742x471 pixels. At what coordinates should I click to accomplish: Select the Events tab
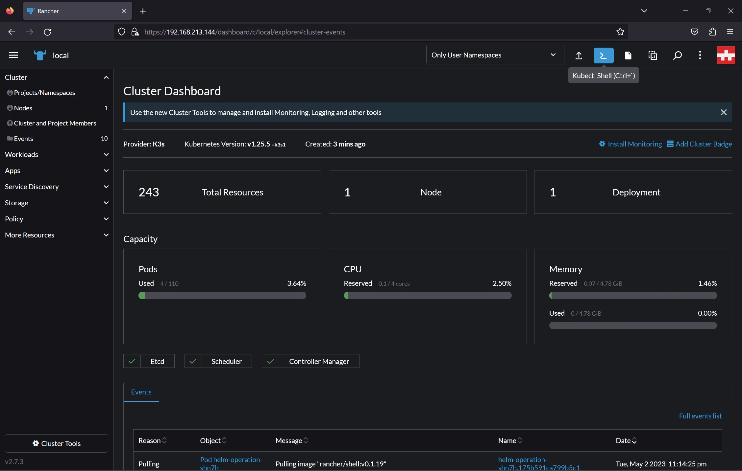pos(141,392)
